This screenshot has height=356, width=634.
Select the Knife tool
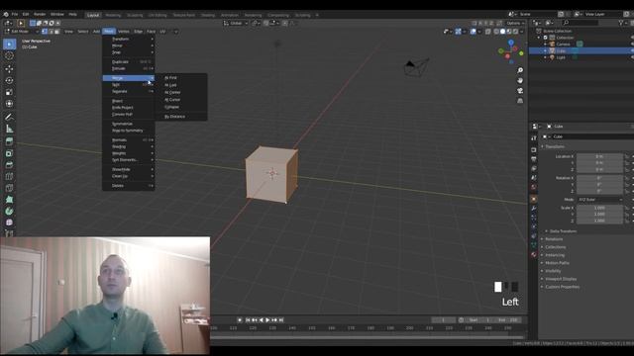click(9, 188)
